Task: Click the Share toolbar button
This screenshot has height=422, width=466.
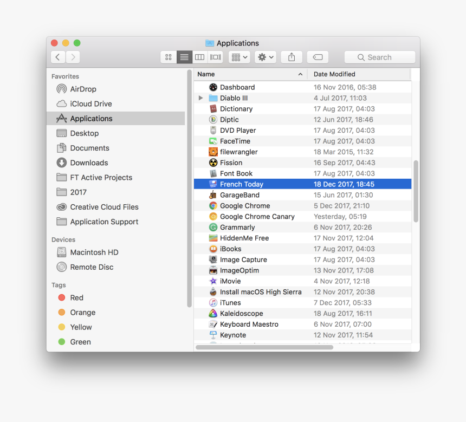Action: (292, 57)
